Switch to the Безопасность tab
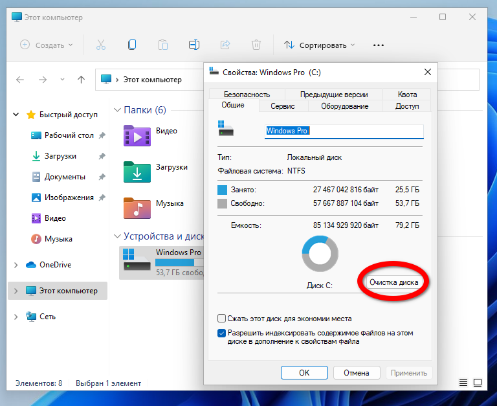The width and height of the screenshot is (497, 406). pos(247,94)
